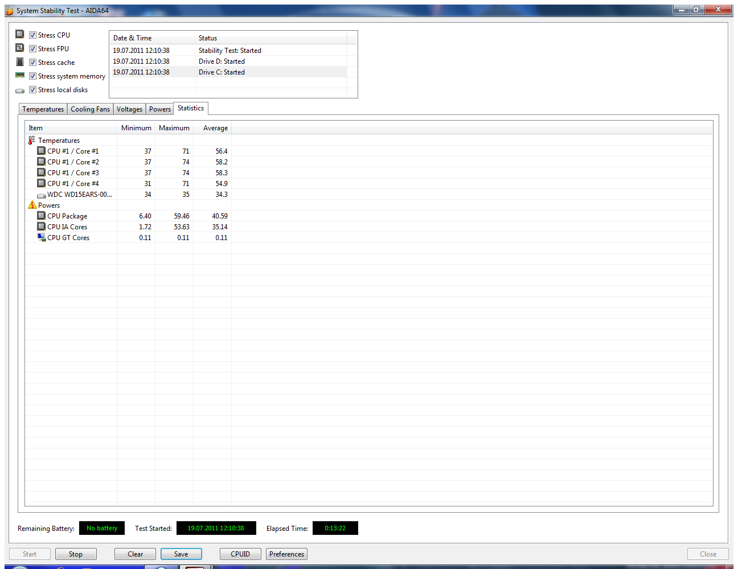The height and width of the screenshot is (569, 738).
Task: Click the 'CPU #1 / Core #1' row label
Action: point(73,151)
